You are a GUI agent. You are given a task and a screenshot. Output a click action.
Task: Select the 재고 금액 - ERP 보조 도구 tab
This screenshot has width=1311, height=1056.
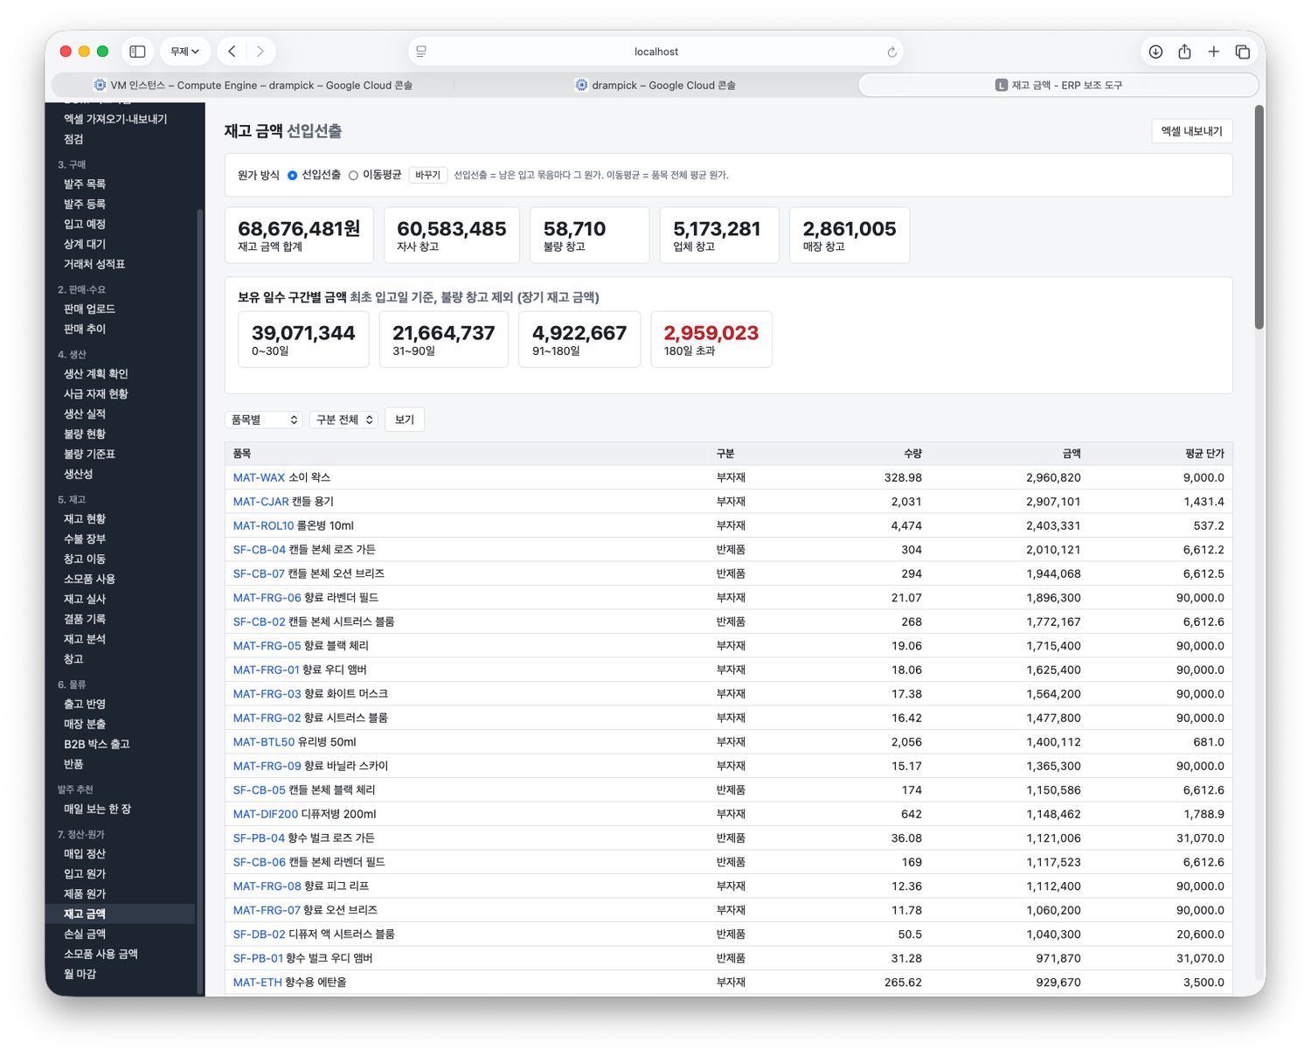point(1058,85)
